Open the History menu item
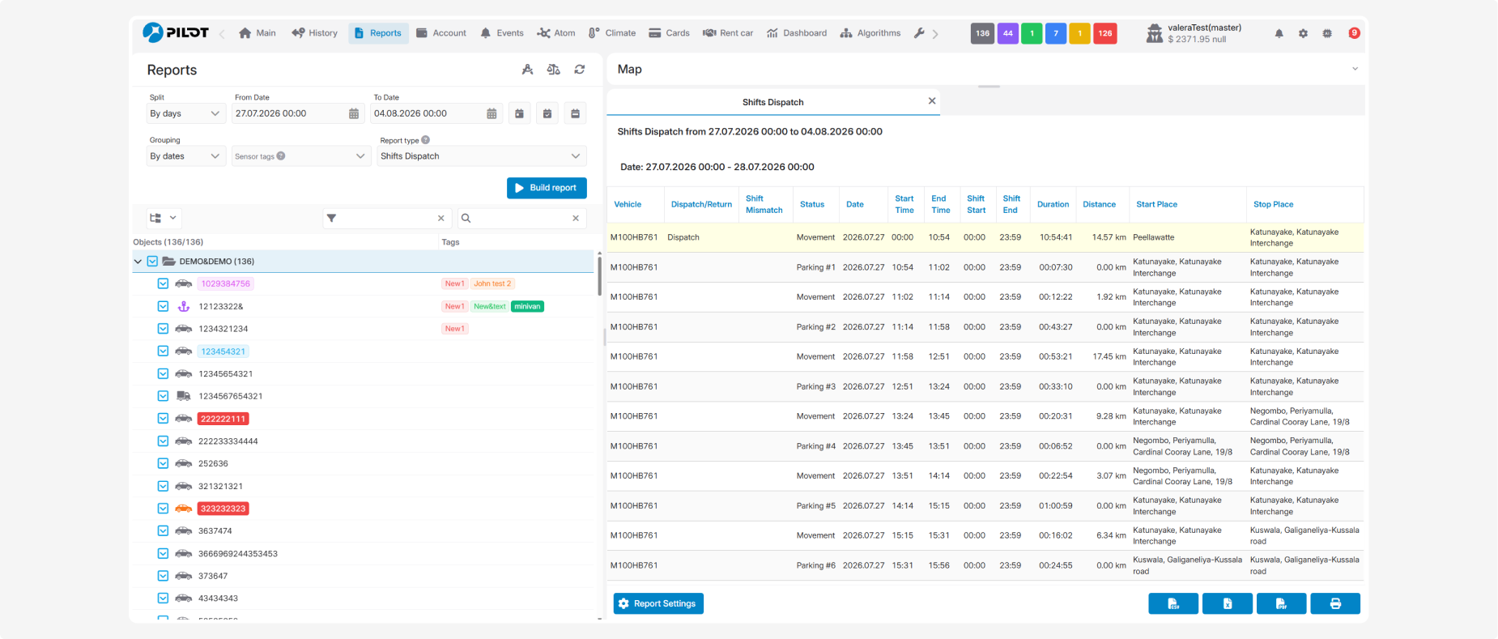1498x639 pixels. click(315, 33)
